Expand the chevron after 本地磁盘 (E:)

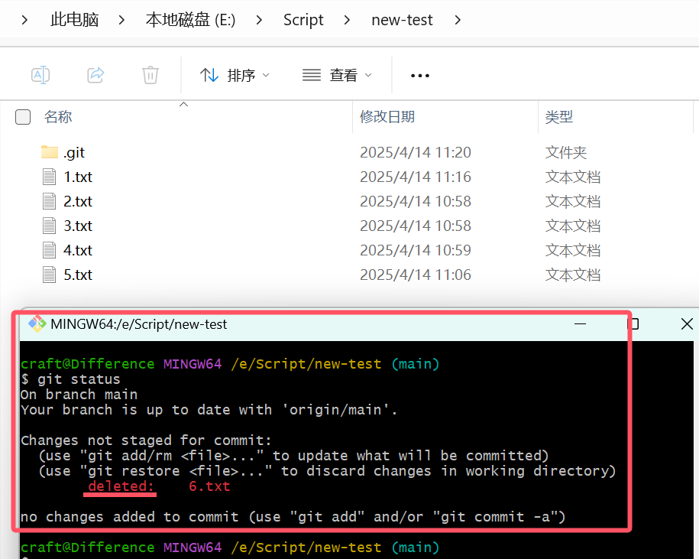point(259,20)
